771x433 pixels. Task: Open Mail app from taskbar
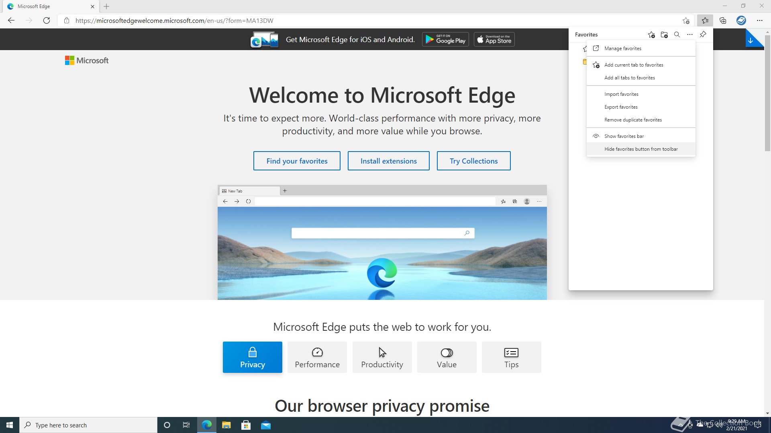click(266, 425)
